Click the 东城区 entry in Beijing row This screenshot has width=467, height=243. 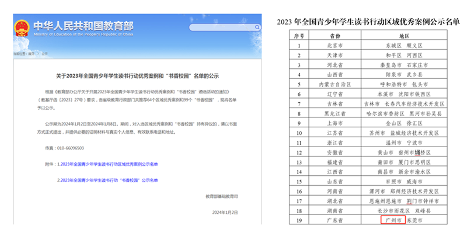393,46
